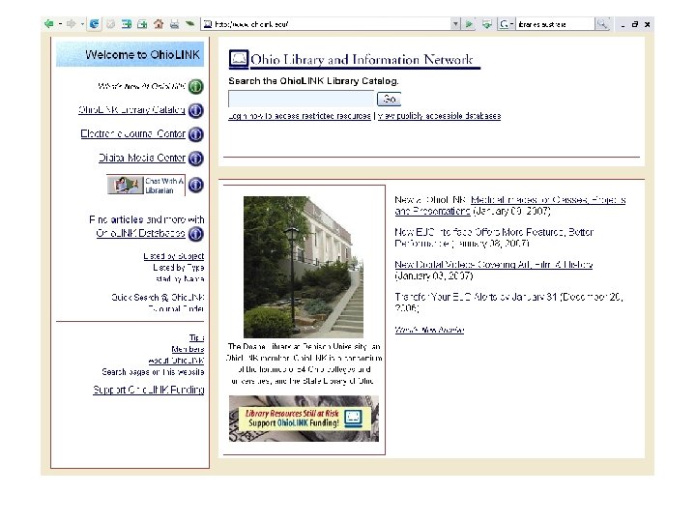Click the green leaf toolbar icon
The image size is (696, 522).
[190, 24]
